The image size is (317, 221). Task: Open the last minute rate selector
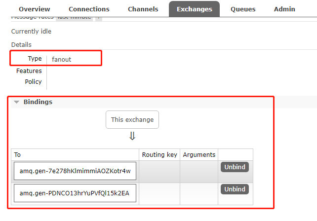pyautogui.click(x=74, y=18)
